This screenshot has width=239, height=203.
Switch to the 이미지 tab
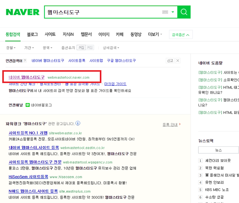click(104, 35)
